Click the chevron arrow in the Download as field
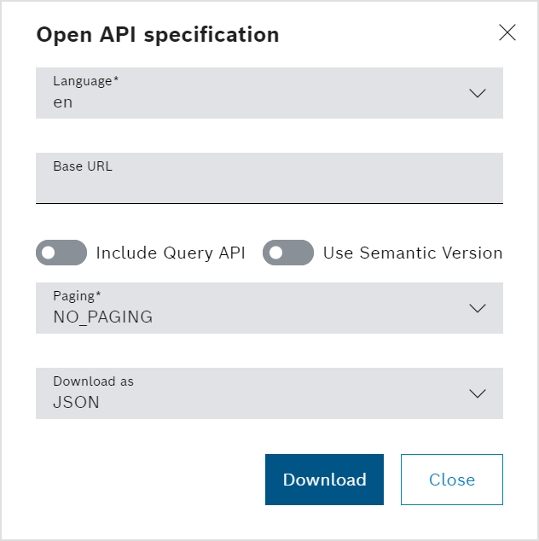539x541 pixels. (x=478, y=393)
